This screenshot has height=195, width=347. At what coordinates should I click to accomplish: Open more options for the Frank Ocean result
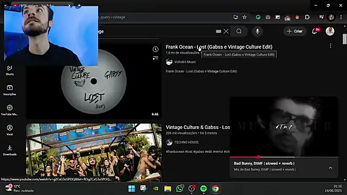click(330, 45)
